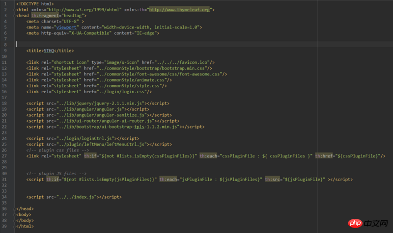Click the ui-bootstrap-tpls-1.1.2.min.js source
The image size is (393, 233).
coord(119,127)
